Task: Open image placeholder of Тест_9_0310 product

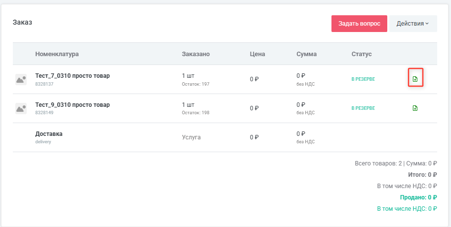Action: point(21,108)
